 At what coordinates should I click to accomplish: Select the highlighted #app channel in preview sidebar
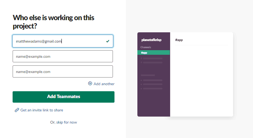154,52
